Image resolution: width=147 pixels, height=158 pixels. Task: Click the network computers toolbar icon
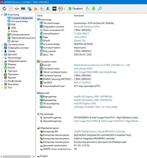coord(30,9)
